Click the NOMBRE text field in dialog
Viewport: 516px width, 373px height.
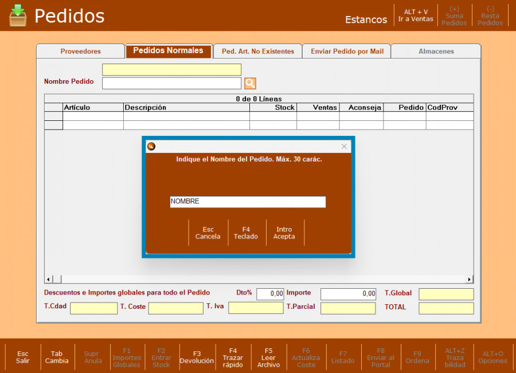[x=248, y=202]
